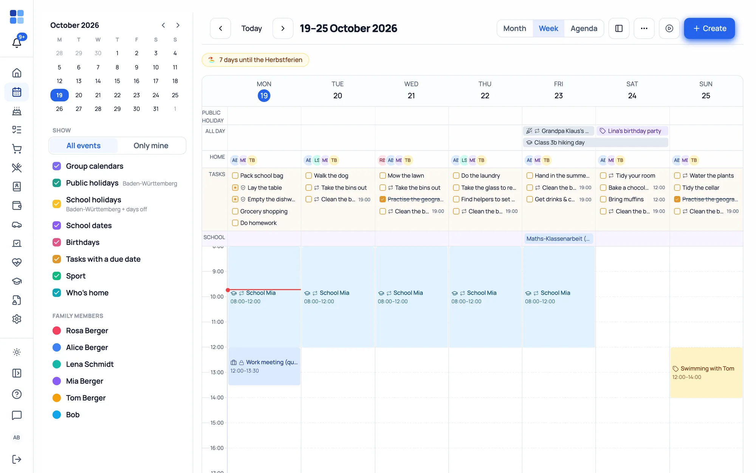The image size is (756, 473).
Task: Click the play slideshow button
Action: (669, 28)
